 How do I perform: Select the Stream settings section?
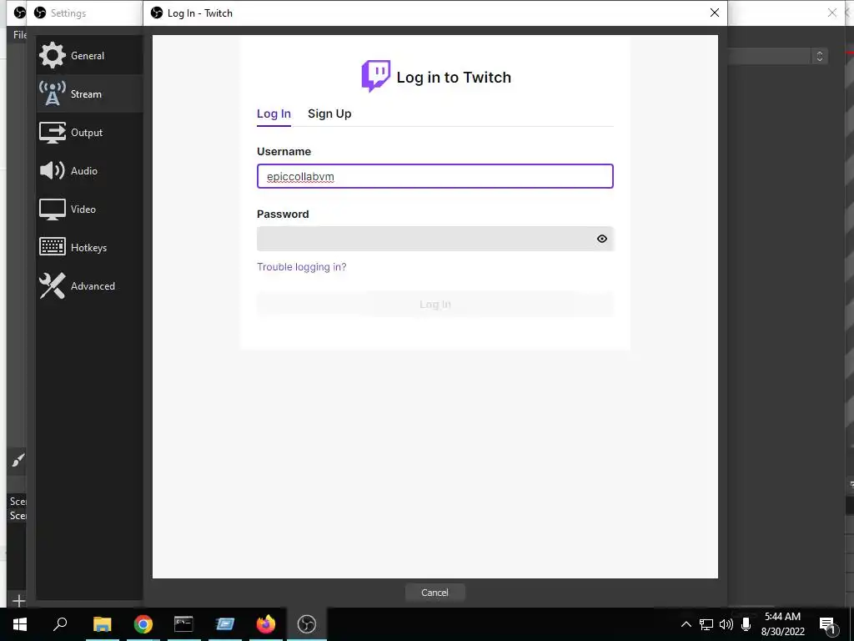89,93
